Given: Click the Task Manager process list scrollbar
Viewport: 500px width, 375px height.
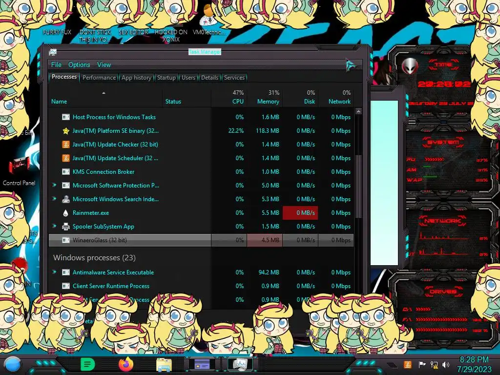Looking at the screenshot, I should (x=358, y=186).
